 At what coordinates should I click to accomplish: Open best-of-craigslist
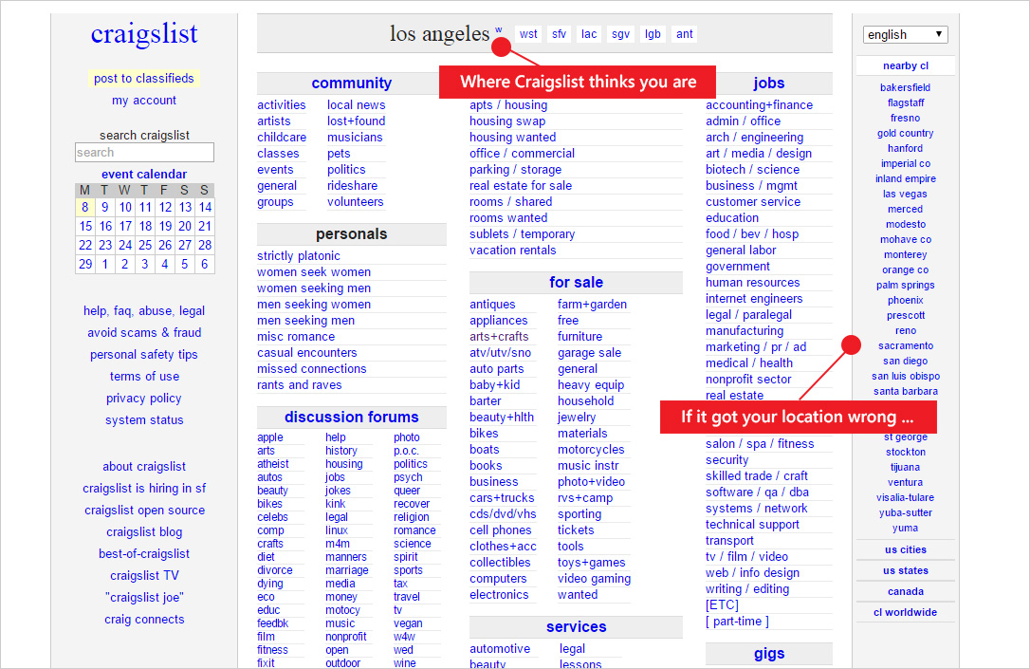[x=144, y=554]
